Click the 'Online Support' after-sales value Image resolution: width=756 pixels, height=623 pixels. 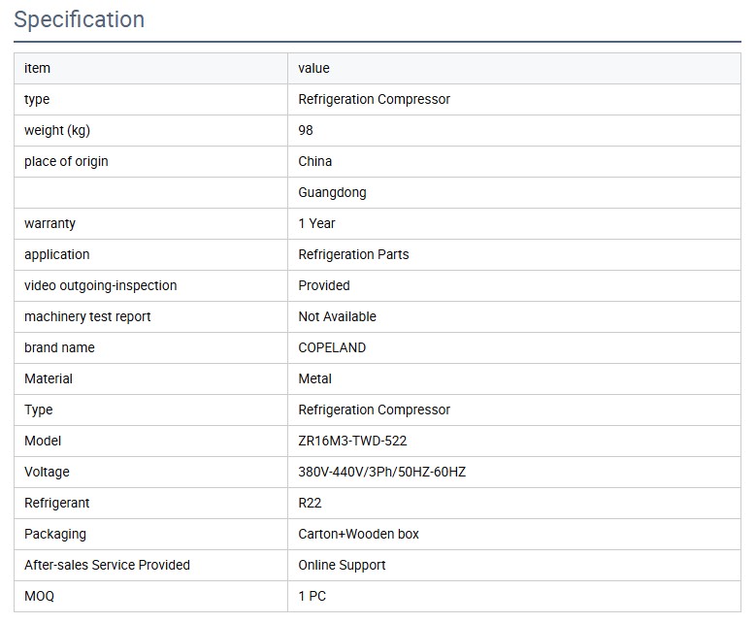[x=343, y=565]
